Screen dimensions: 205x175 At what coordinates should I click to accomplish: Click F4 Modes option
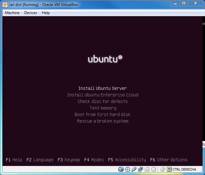pos(94,160)
